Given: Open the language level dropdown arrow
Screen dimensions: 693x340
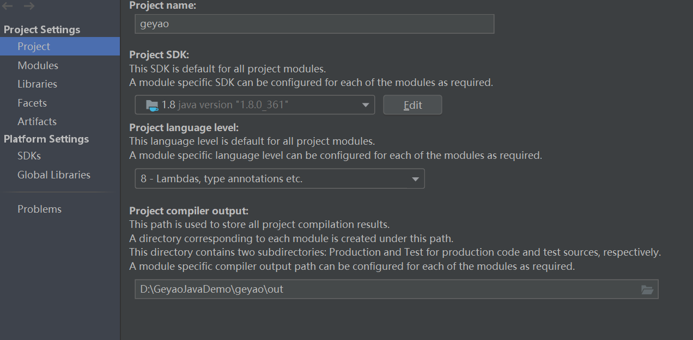Looking at the screenshot, I should point(415,179).
